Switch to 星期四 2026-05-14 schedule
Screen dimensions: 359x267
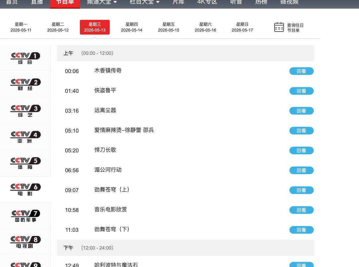click(132, 27)
